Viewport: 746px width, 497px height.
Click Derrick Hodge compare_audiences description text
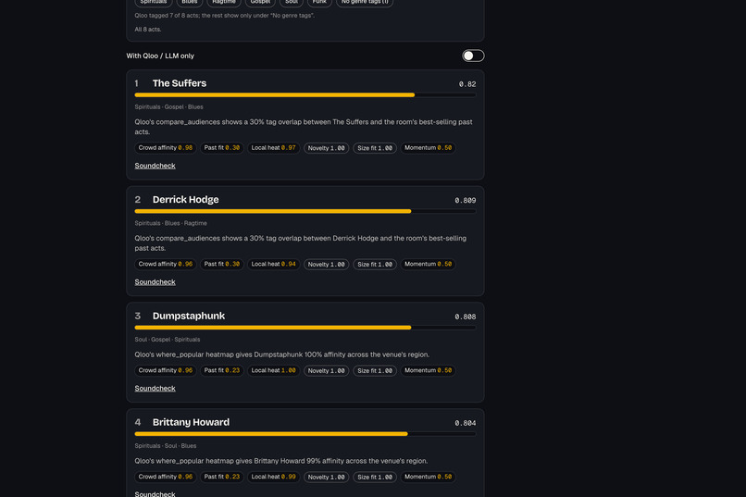pos(301,243)
